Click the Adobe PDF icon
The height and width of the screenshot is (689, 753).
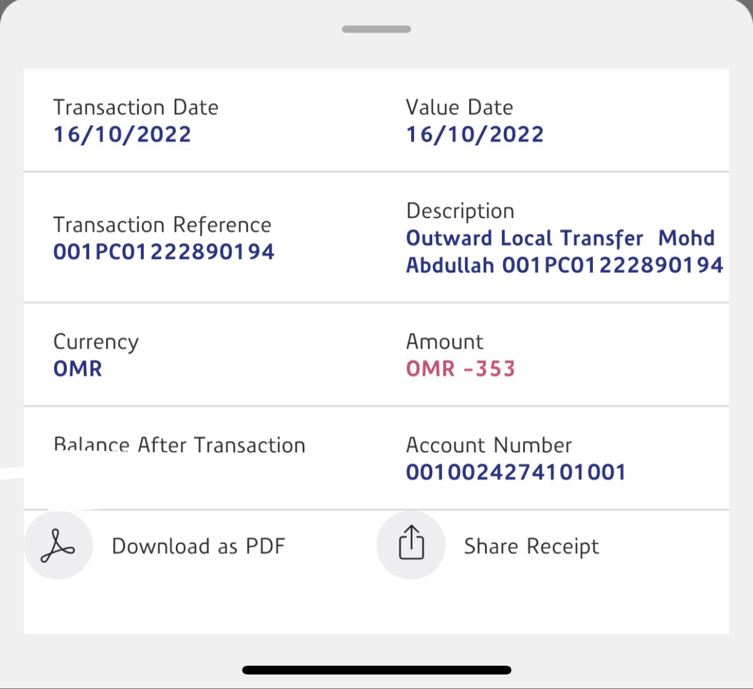tap(57, 545)
